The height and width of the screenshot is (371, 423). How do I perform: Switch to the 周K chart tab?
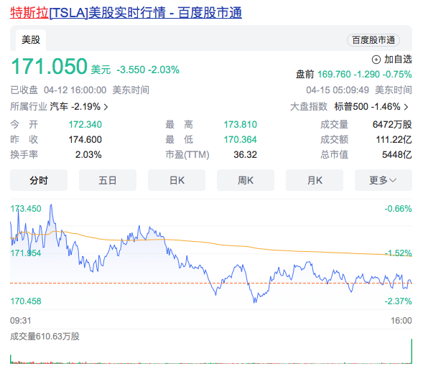[x=246, y=180]
